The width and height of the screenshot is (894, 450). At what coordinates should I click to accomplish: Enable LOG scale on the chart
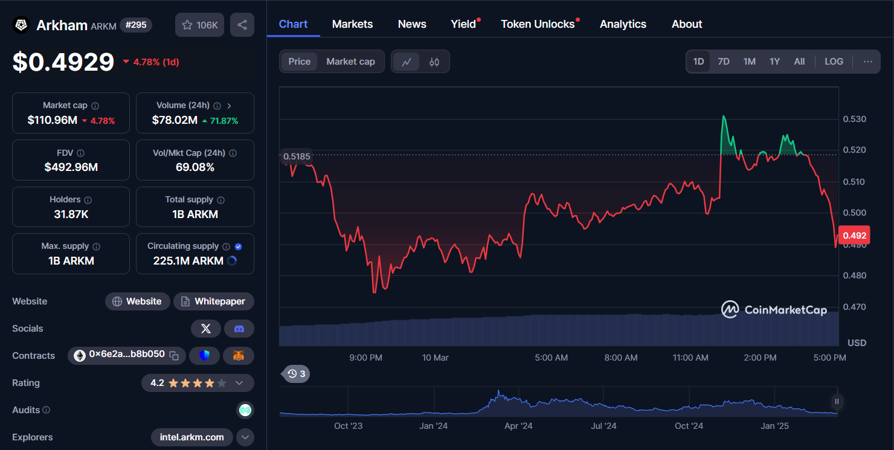point(834,61)
